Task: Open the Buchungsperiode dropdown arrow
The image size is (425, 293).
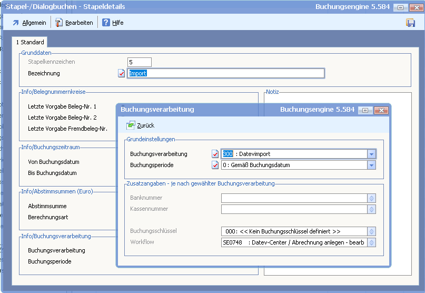Action: (371, 165)
